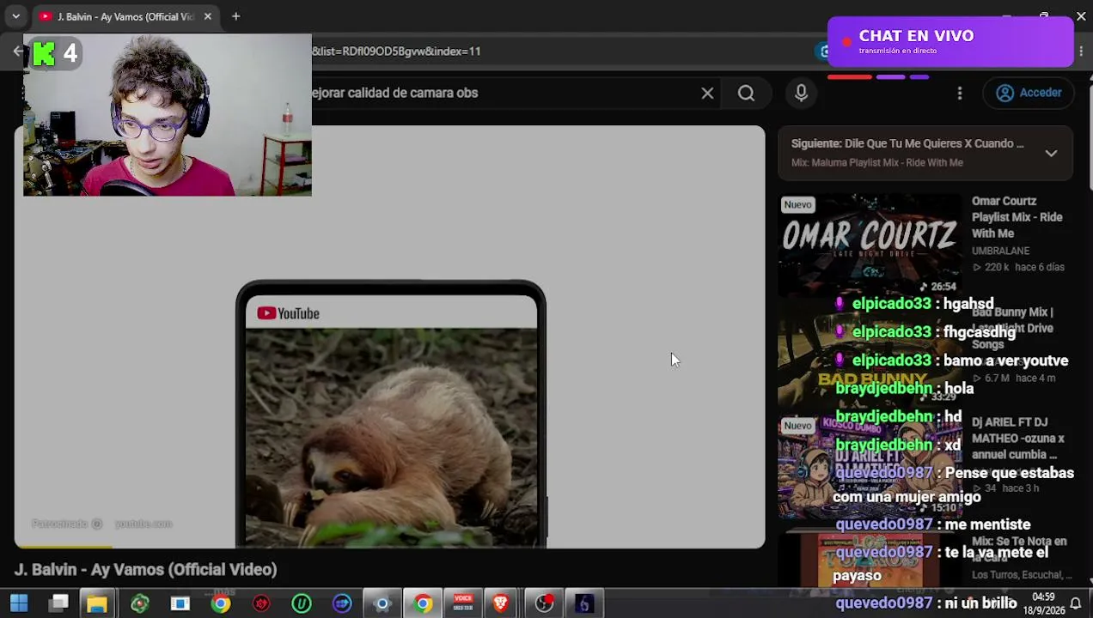Clear the YouTube search box with the X
This screenshot has width=1093, height=618.
pyautogui.click(x=707, y=93)
